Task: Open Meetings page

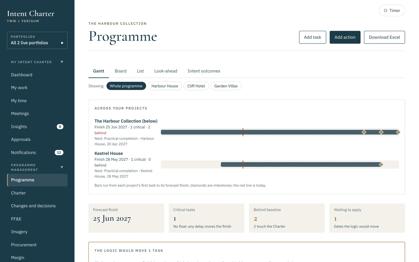Action: (x=37, y=113)
